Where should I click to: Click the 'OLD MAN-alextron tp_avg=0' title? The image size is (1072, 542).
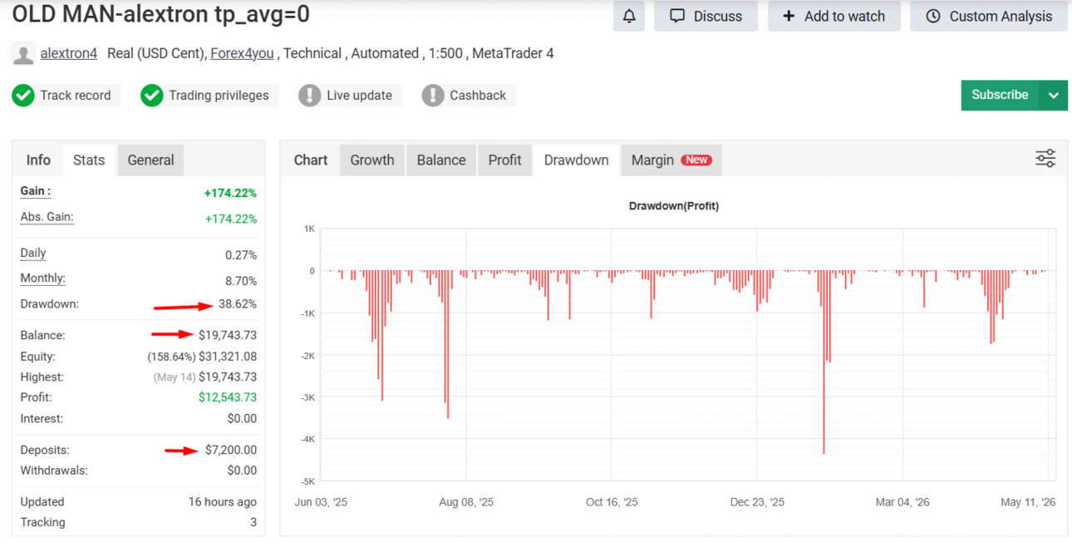[161, 14]
